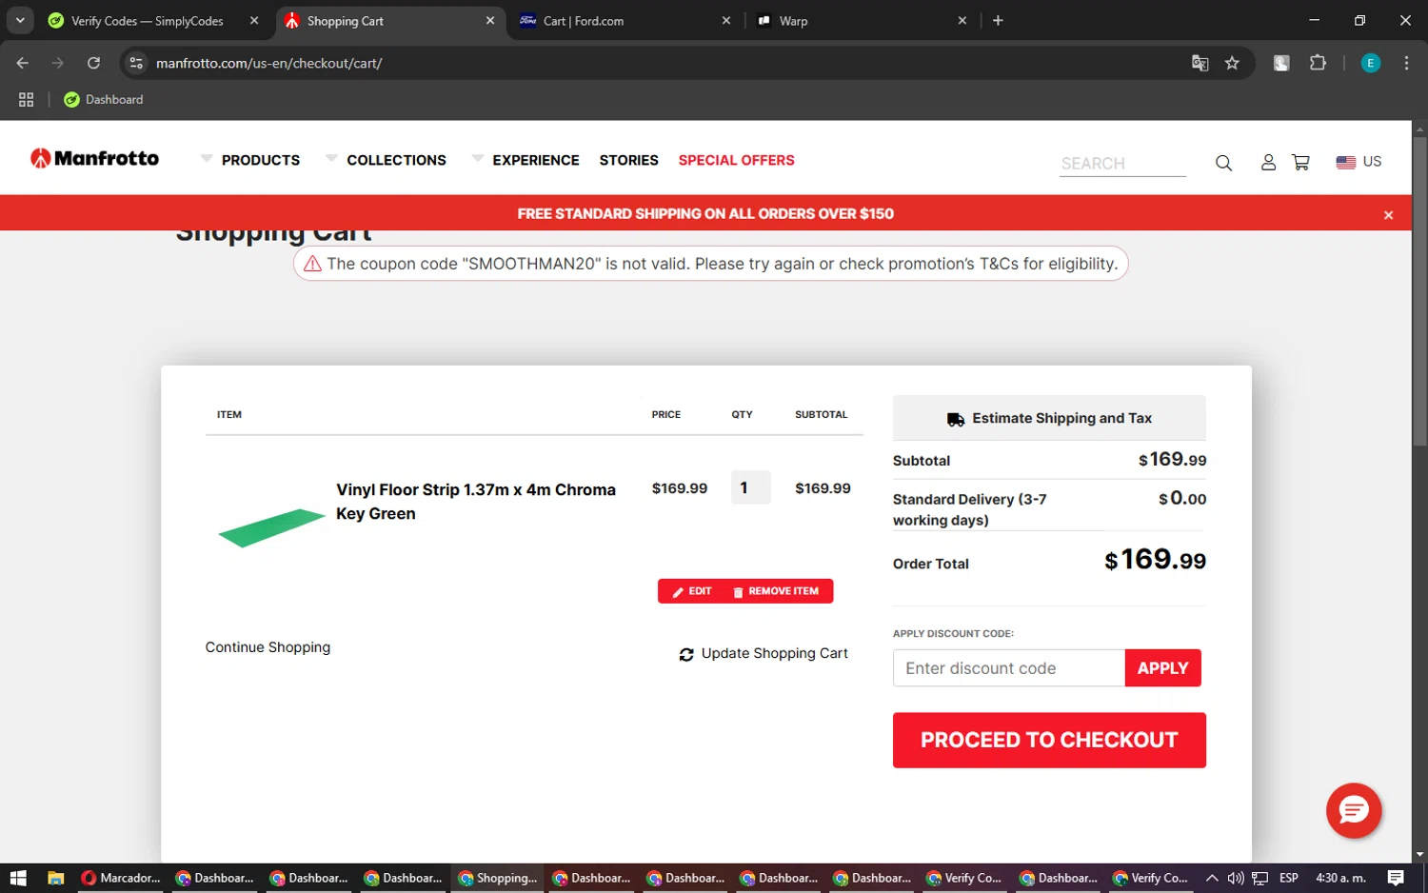The image size is (1428, 893).
Task: Open the user account icon
Action: pyautogui.click(x=1268, y=162)
